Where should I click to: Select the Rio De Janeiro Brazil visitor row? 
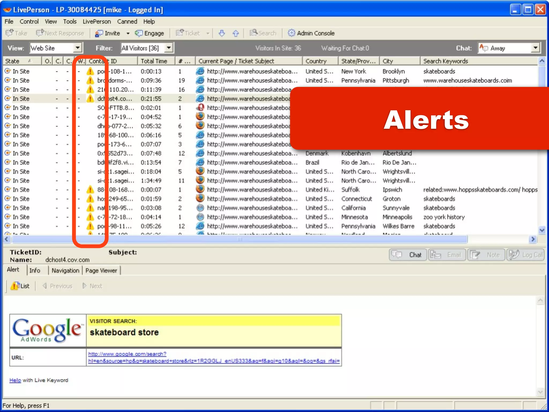tap(270, 163)
